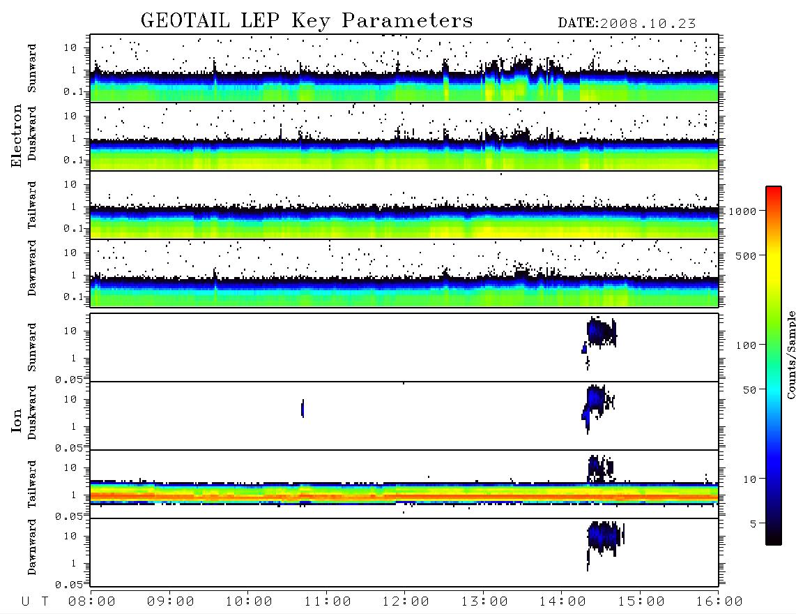The height and width of the screenshot is (614, 796).
Task: Click the Ion group axis label
Action: [x=16, y=420]
